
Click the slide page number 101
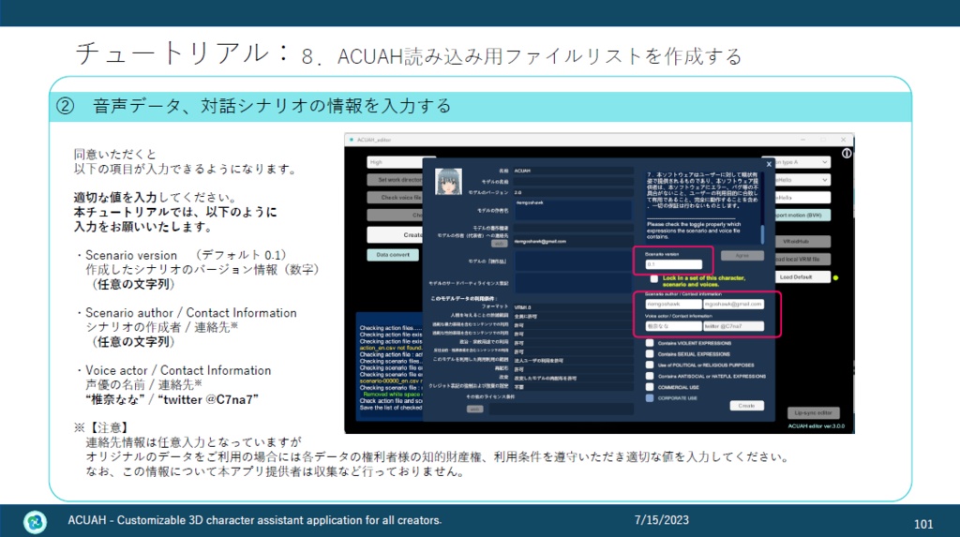point(923,524)
